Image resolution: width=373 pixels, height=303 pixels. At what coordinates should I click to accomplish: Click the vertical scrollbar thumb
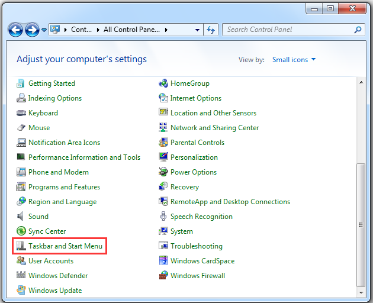tap(361, 225)
